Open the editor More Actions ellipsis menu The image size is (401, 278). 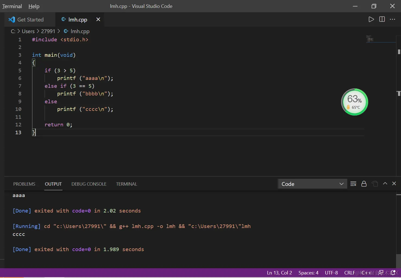coord(393,19)
